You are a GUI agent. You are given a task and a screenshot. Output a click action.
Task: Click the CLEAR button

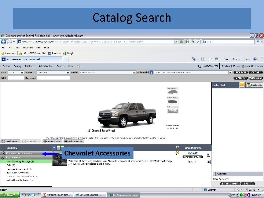click(256, 72)
